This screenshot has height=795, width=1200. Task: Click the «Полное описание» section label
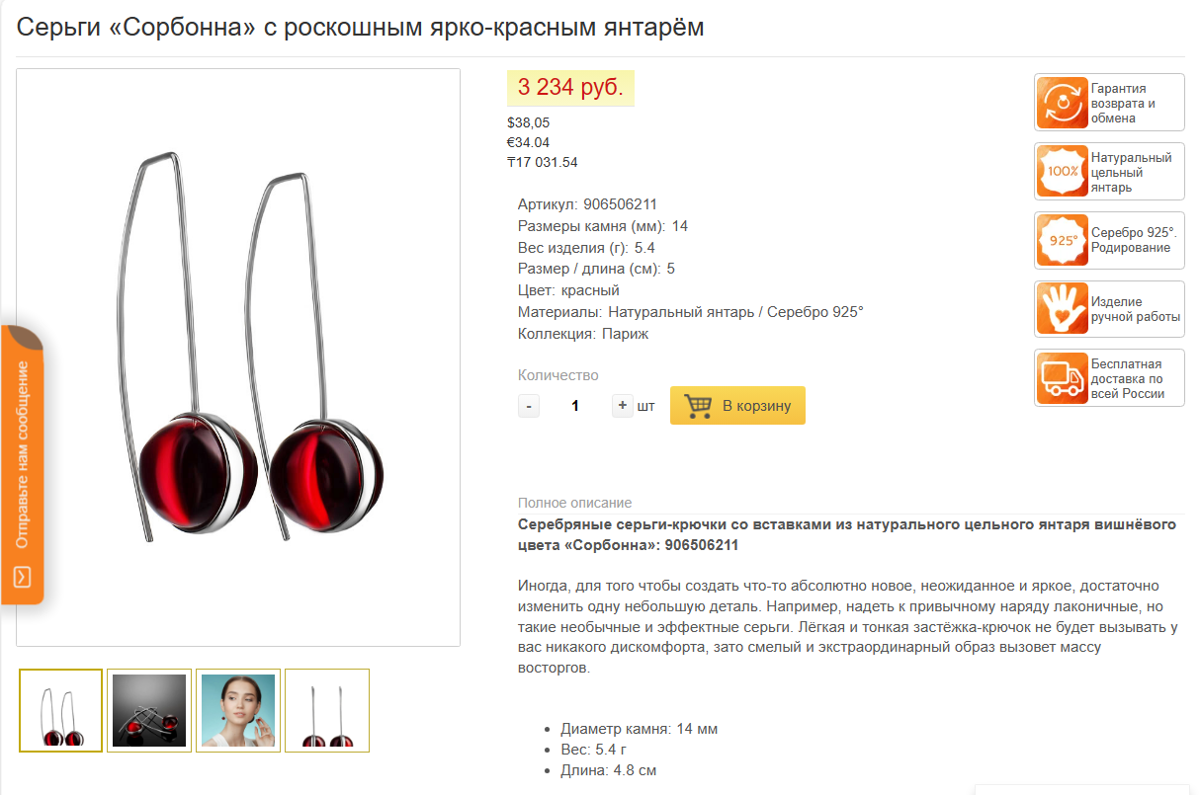coord(574,503)
